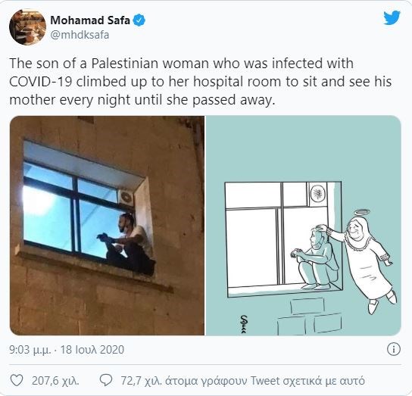Click the blue verified badge
The width and height of the screenshot is (412, 396).
pos(139,20)
